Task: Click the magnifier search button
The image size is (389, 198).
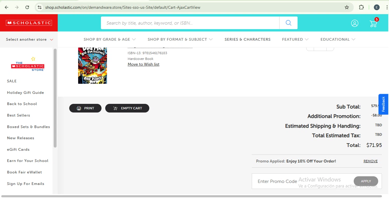Action: [288, 23]
